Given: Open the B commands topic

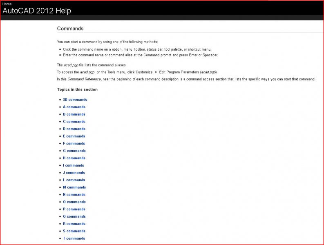Looking at the screenshot, I should [x=74, y=114].
